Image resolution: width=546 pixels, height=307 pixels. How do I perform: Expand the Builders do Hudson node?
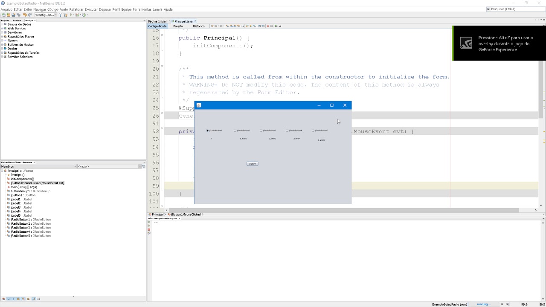2,44
